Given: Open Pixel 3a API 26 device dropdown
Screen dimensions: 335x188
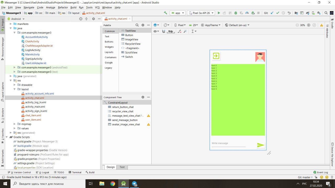Looking at the screenshot, I should point(201,13).
